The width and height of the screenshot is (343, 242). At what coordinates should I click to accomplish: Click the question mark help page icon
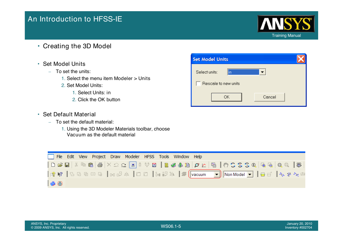tap(53, 175)
